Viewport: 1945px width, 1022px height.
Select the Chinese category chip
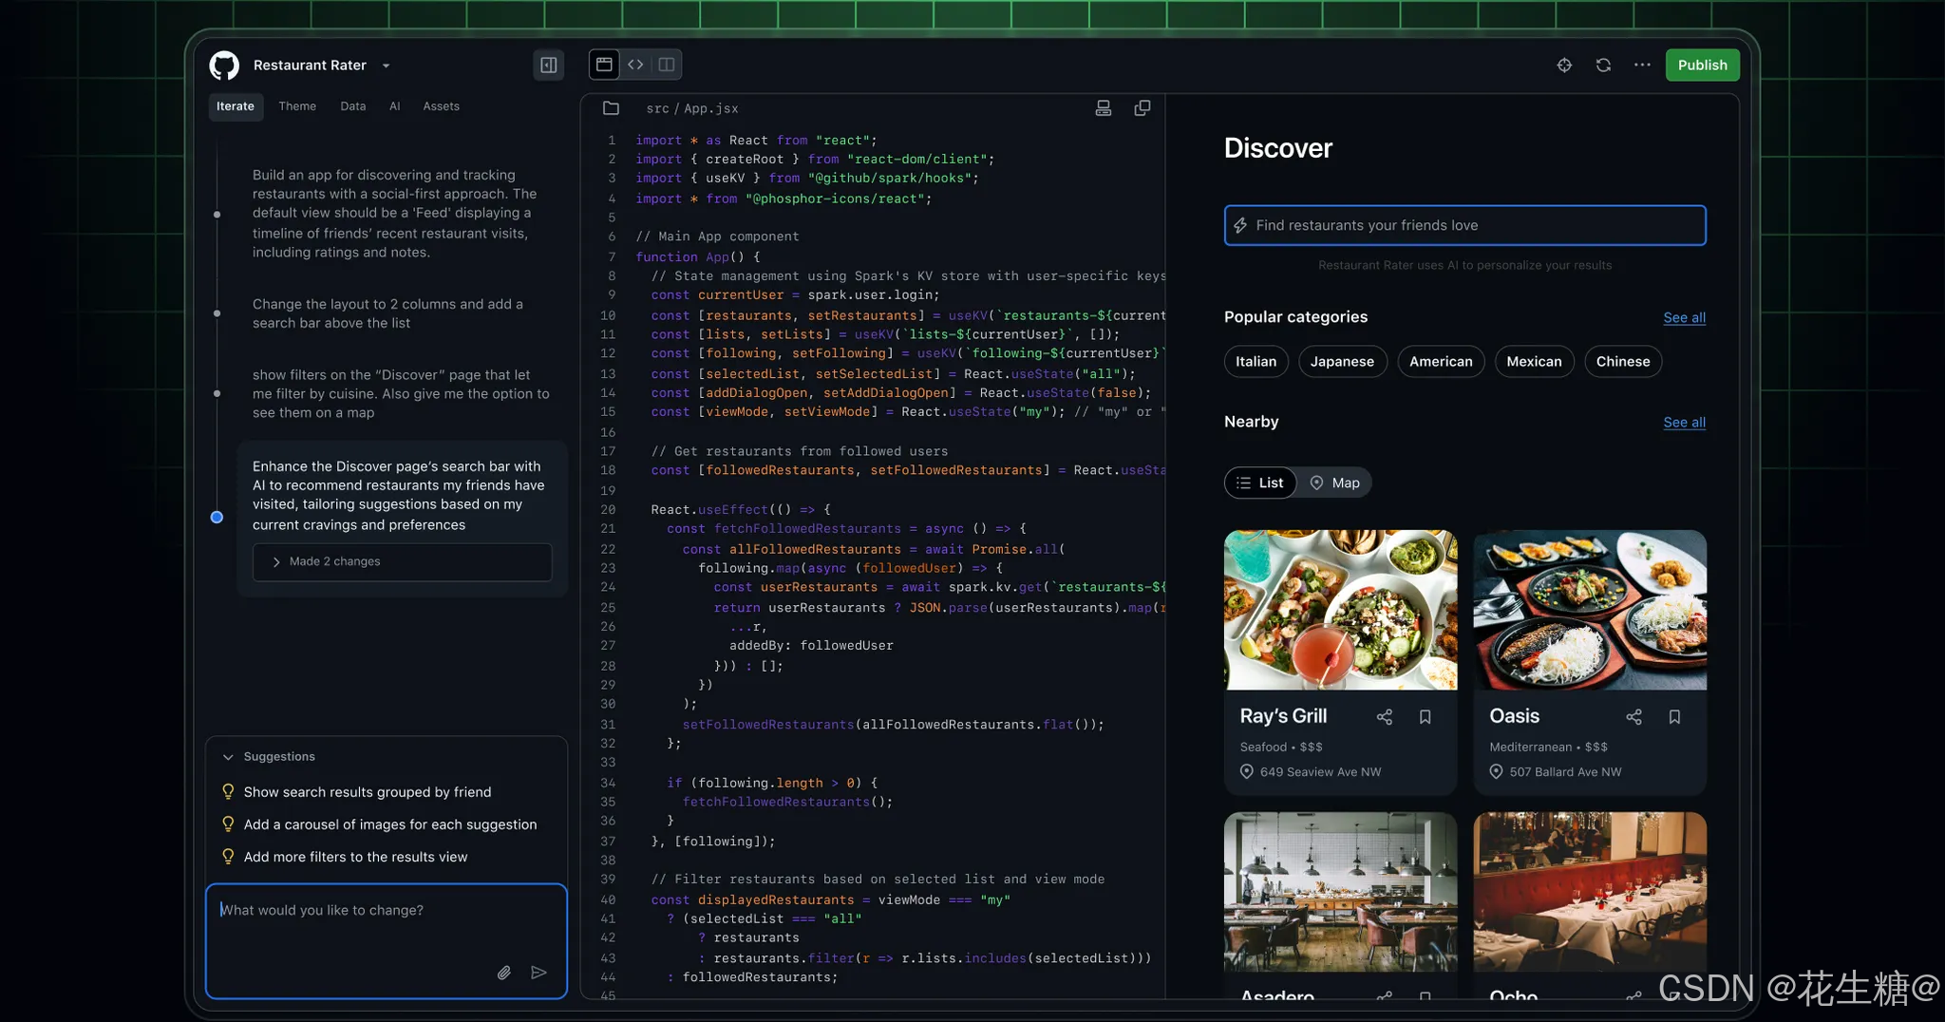pos(1623,361)
